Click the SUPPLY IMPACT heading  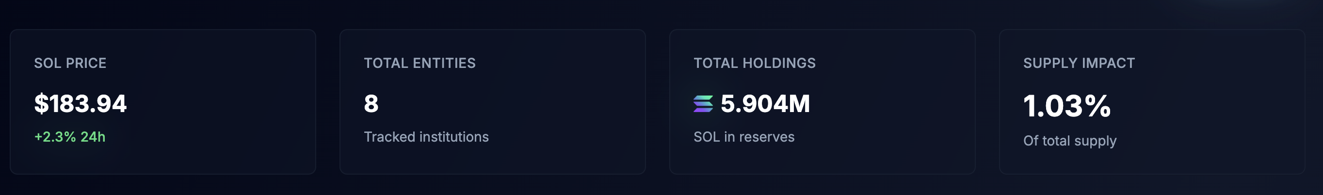pyautogui.click(x=1079, y=63)
